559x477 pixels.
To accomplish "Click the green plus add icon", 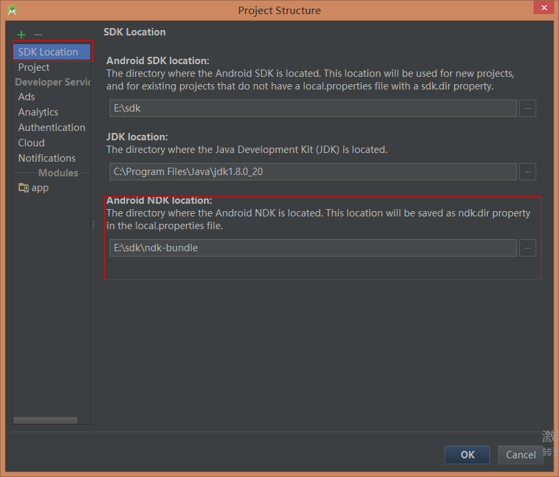I will tap(21, 35).
